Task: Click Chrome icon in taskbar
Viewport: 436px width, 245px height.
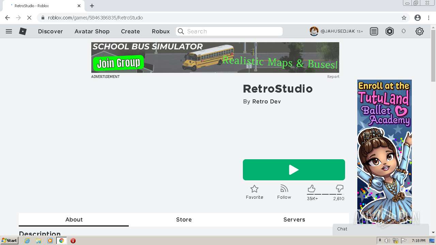Action: pyautogui.click(x=62, y=241)
